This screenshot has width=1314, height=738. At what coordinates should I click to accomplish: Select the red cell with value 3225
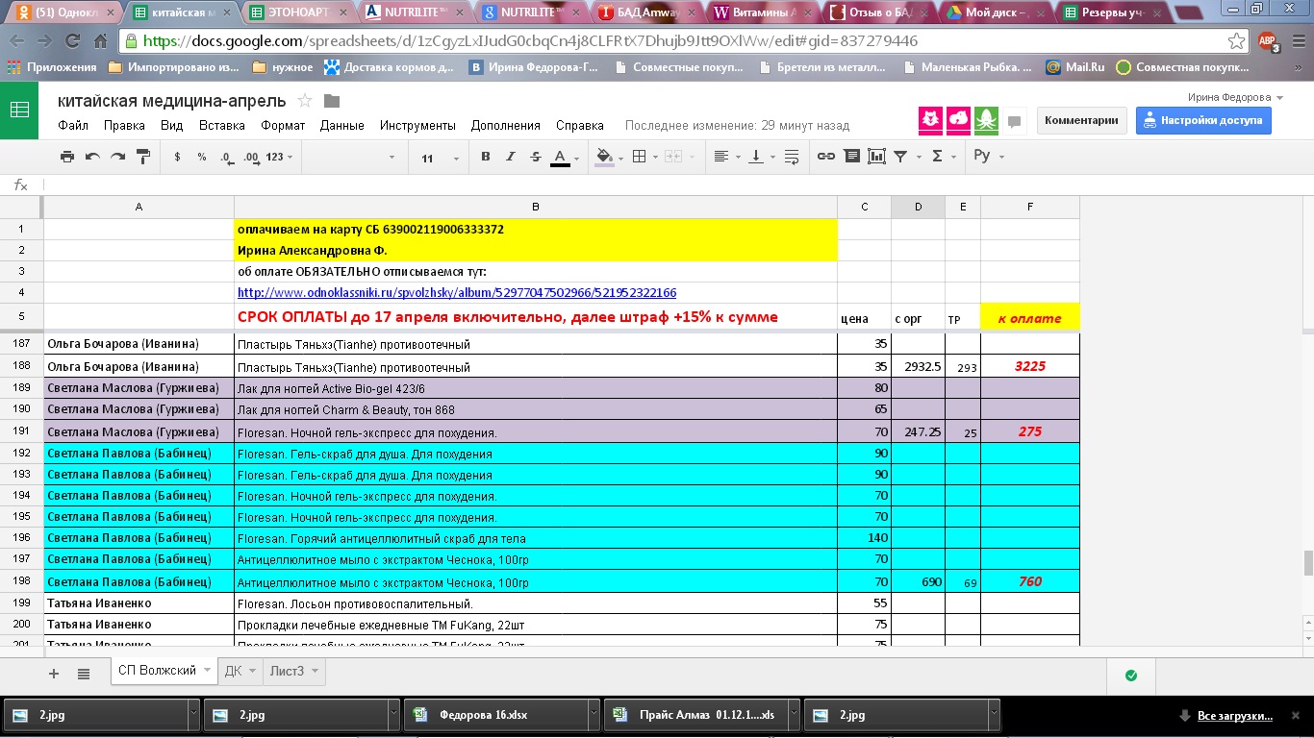(x=1030, y=366)
